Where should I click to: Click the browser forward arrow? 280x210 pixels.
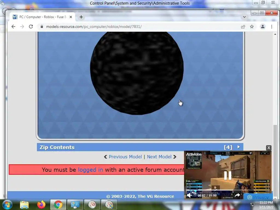[22, 27]
